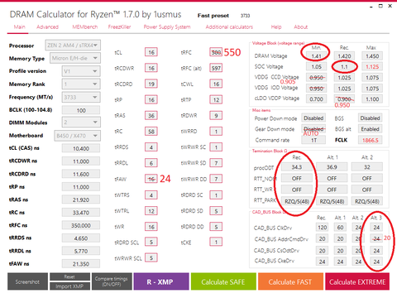The width and height of the screenshot is (397, 298).
Task: Click Command rate 1T field
Action: [313, 140]
